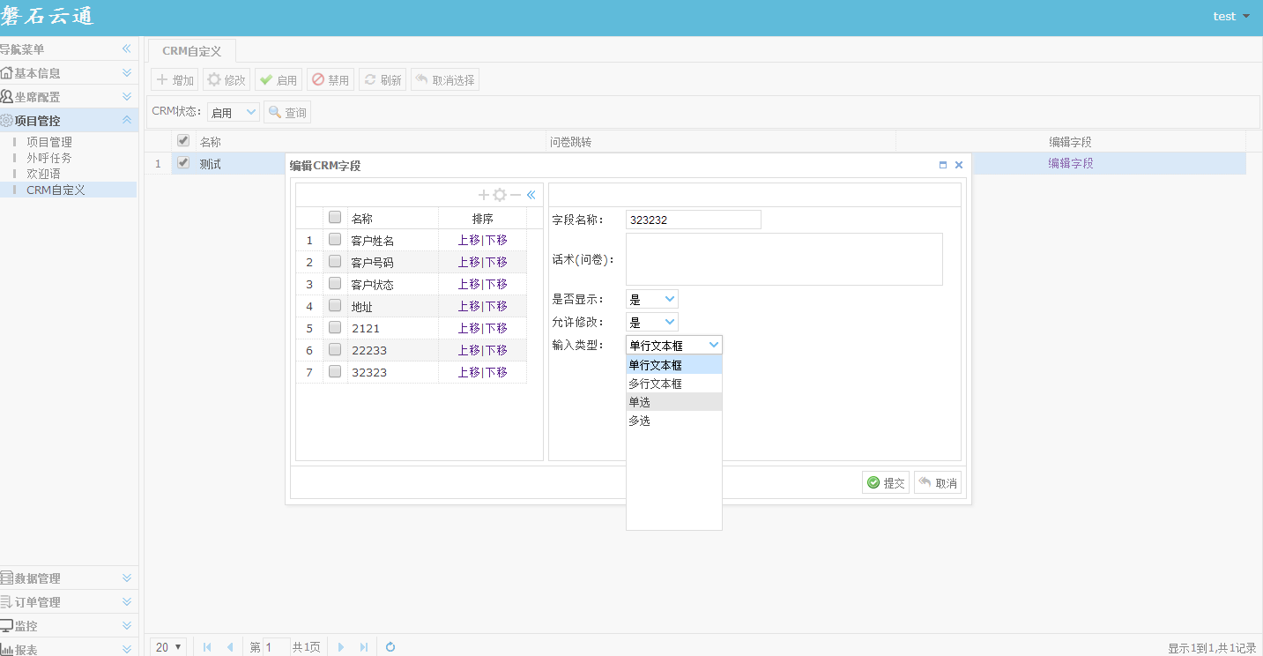Click the gear edit icon in field panel
This screenshot has width=1263, height=656.
tap(500, 195)
